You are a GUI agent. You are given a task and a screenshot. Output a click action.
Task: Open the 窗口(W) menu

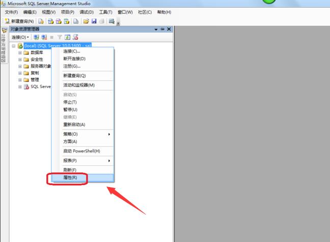pos(125,12)
